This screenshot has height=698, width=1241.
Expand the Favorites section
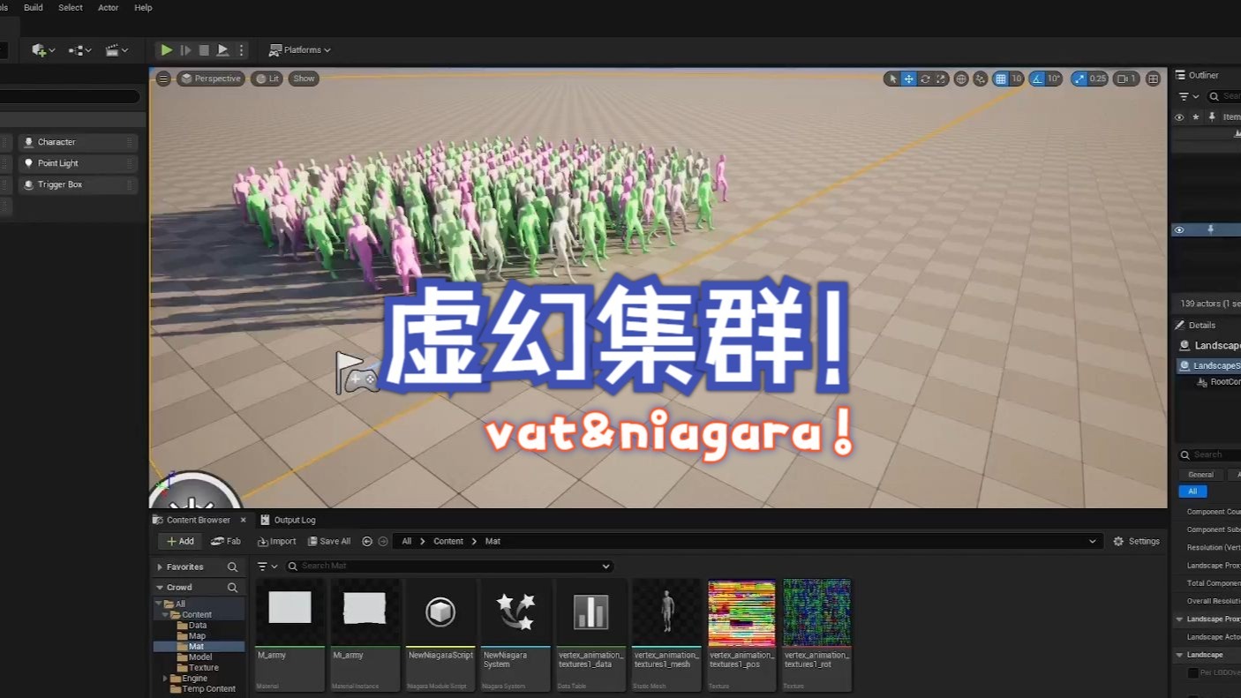click(x=161, y=567)
